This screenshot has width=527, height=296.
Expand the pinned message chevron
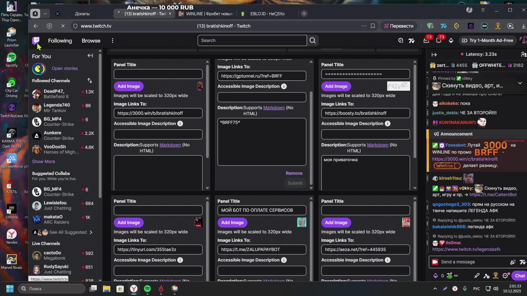point(520,83)
